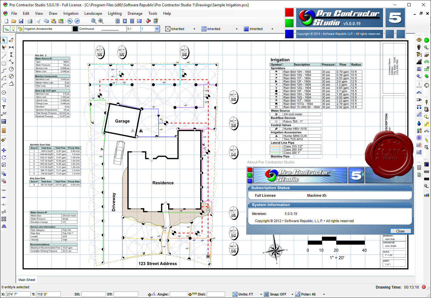Image resolution: width=431 pixels, height=298 pixels.
Task: Click the Residence label in the drawing
Action: point(163,183)
